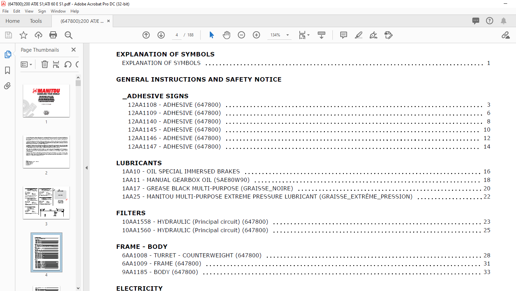516x291 pixels.
Task: Activate the Hand pan tool
Action: pos(226,35)
